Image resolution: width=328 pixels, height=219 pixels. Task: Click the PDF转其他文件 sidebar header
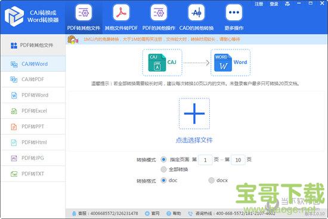click(x=33, y=45)
